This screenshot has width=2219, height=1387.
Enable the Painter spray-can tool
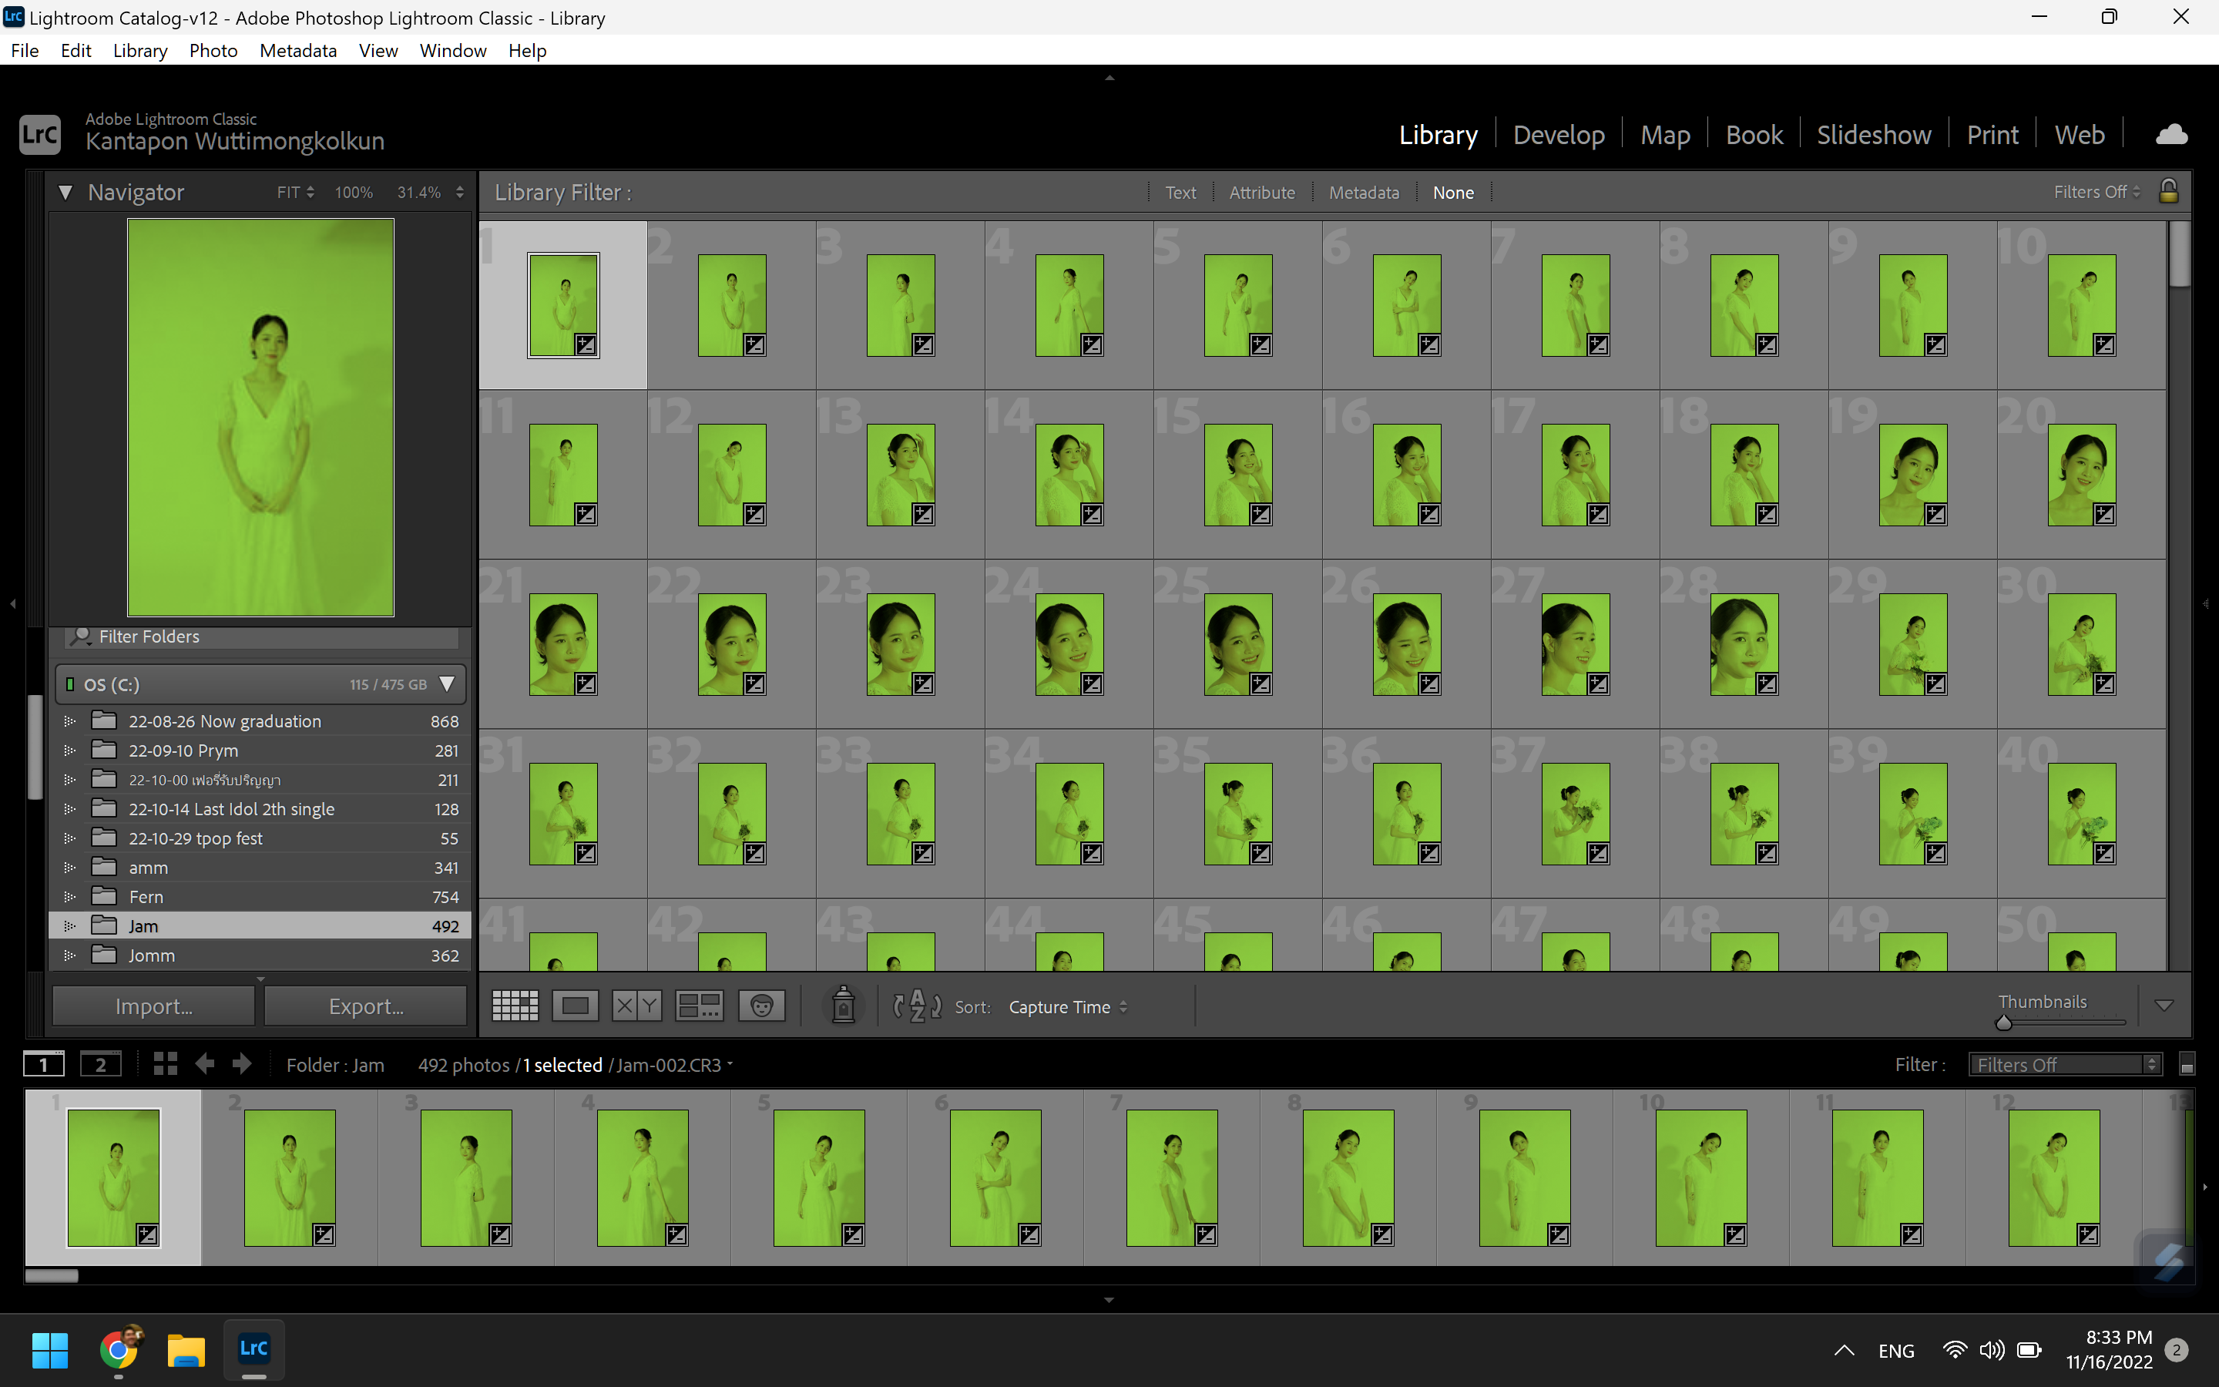(843, 1005)
